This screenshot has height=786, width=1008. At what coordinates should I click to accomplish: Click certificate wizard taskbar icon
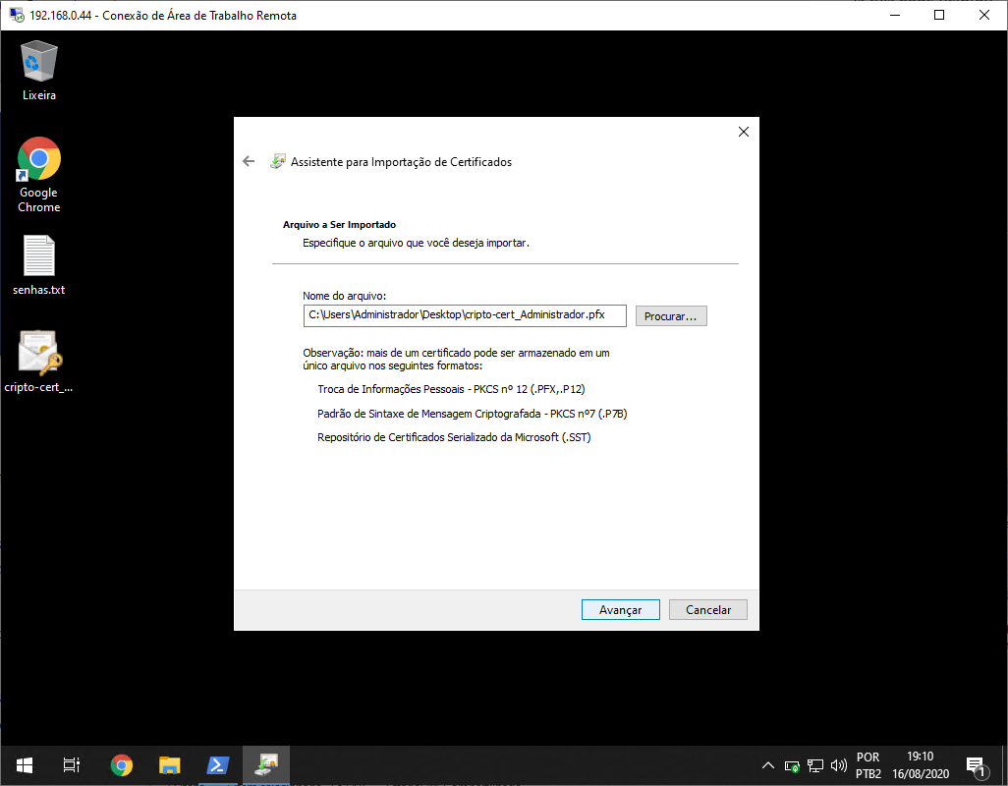[266, 765]
